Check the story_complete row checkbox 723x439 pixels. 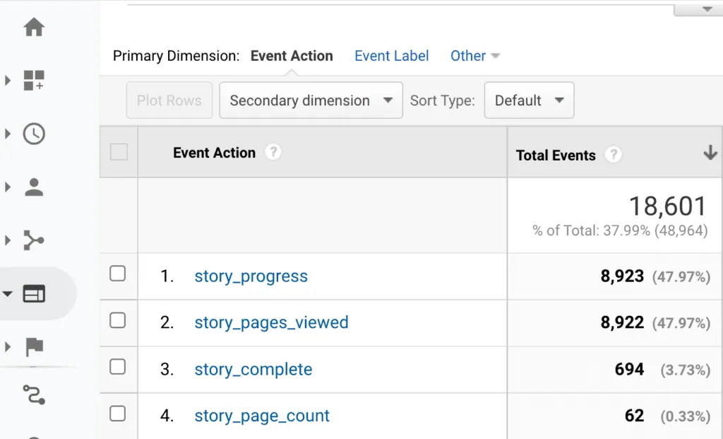(118, 366)
